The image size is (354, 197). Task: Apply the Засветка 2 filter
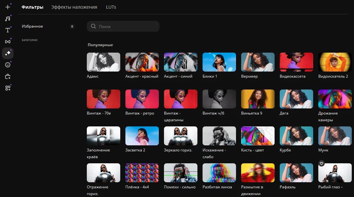tap(142, 136)
